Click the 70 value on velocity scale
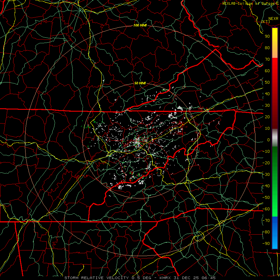The height and width of the screenshot is (280, 280). (x=267, y=59)
